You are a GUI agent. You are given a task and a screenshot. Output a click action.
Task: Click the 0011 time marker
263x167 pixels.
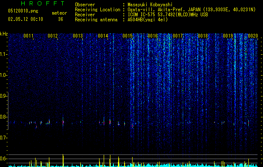28,36
